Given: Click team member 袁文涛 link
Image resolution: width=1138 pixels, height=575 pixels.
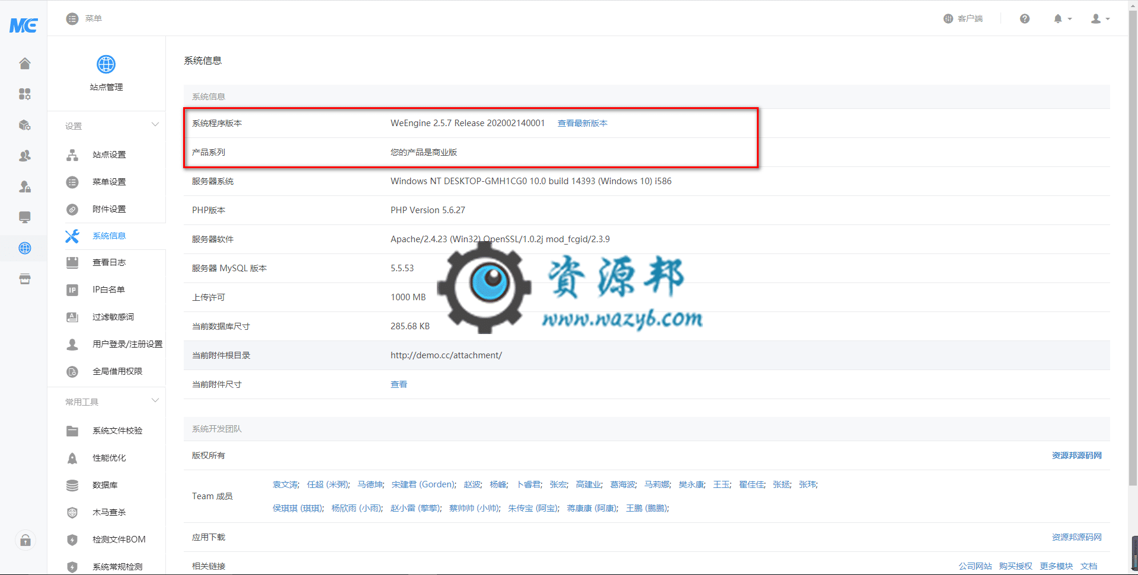Looking at the screenshot, I should point(285,484).
